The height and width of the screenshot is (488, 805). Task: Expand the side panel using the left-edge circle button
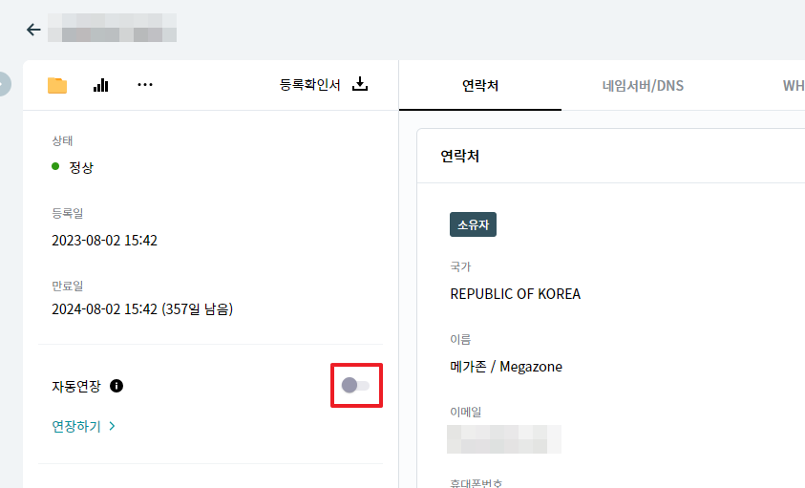click(x=3, y=84)
